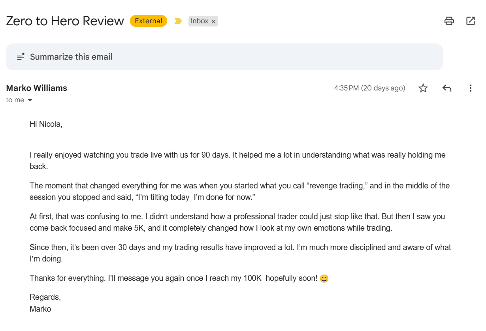
Task: Click the External label badge
Action: [x=149, y=21]
